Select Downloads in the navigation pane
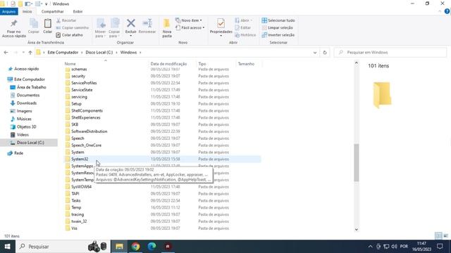This screenshot has width=451, height=253. click(27, 103)
